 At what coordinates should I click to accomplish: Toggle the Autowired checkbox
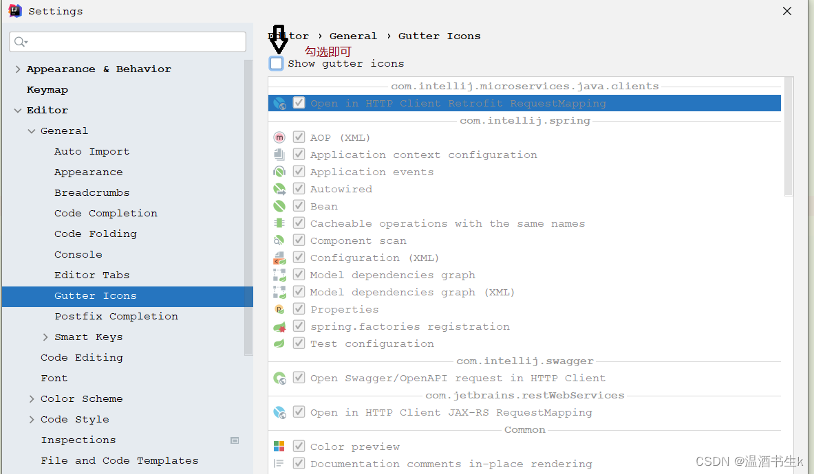click(299, 188)
